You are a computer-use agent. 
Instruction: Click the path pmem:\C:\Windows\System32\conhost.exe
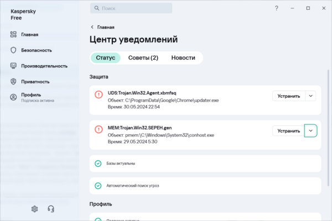170,135
